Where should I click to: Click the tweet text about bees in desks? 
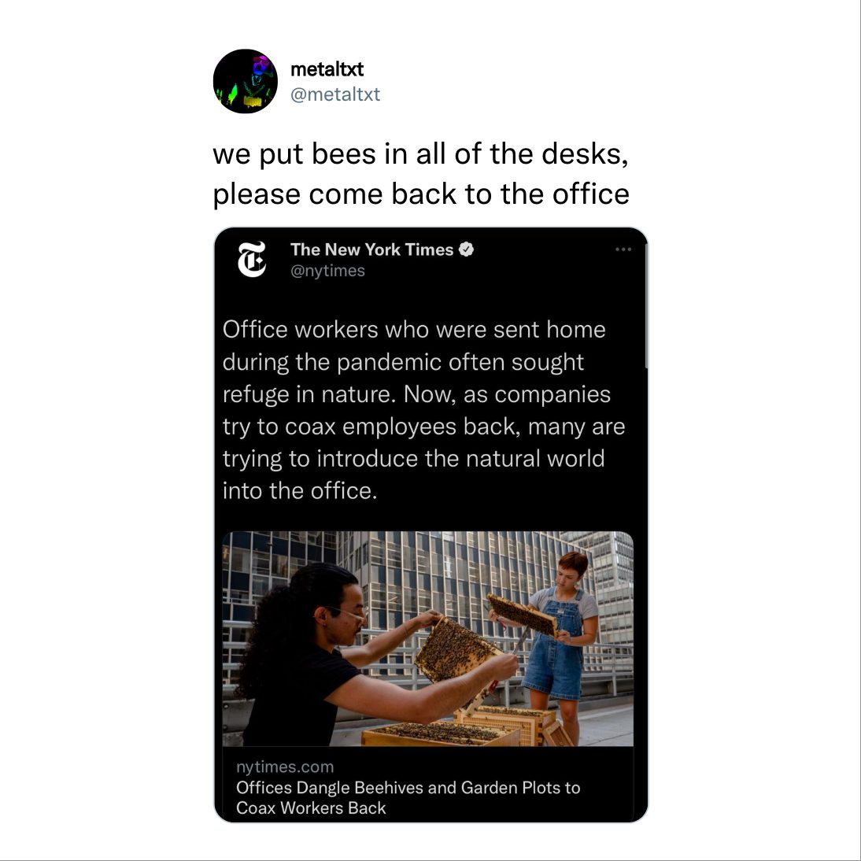(x=420, y=173)
